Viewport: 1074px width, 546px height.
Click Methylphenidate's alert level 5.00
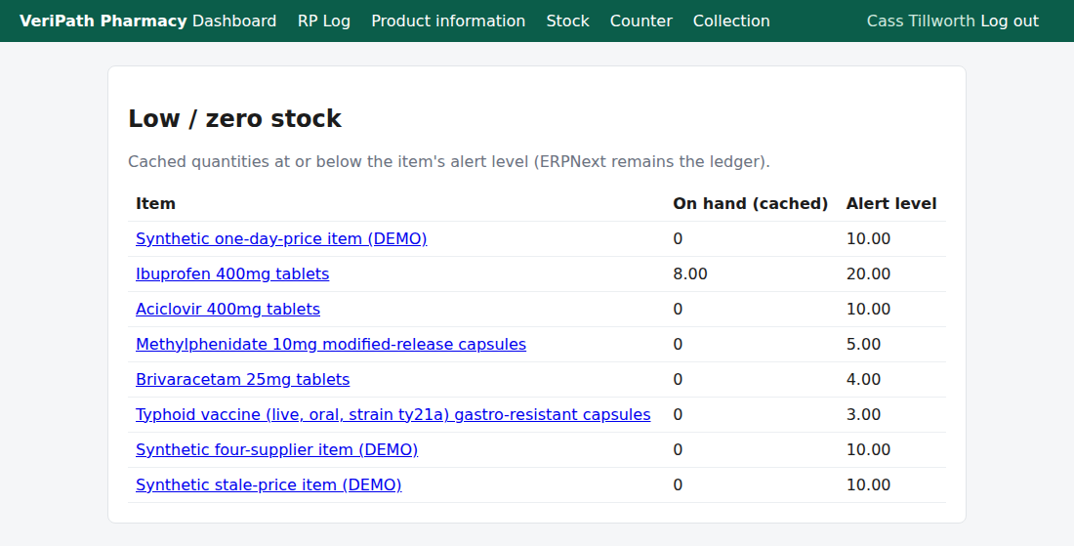(x=863, y=344)
